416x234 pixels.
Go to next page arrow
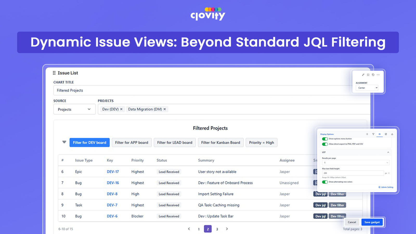[x=227, y=229]
